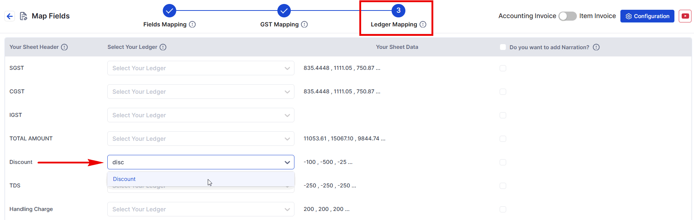Go to GST Mapping step label
The image size is (694, 220).
click(x=279, y=24)
